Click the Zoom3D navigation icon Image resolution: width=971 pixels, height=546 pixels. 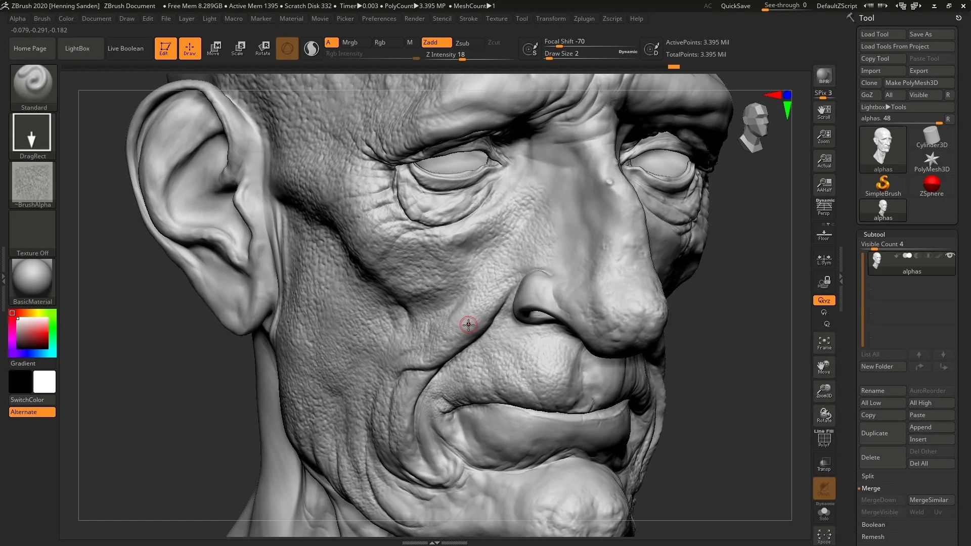[x=824, y=390]
